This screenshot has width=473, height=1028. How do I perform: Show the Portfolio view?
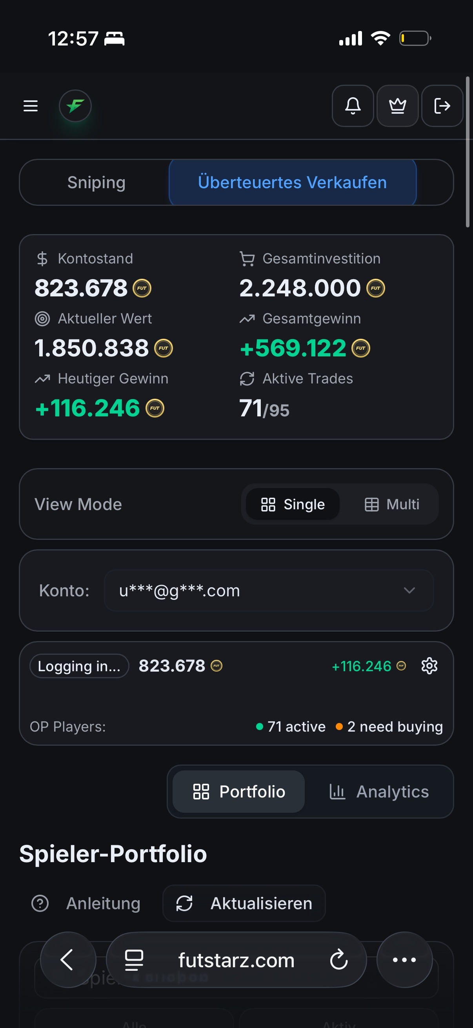pyautogui.click(x=239, y=791)
